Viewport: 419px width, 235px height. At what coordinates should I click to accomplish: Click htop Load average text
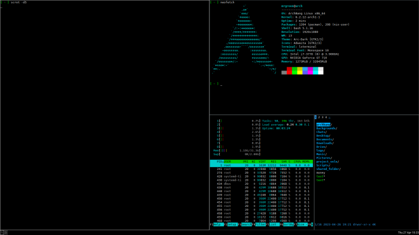click(x=286, y=125)
